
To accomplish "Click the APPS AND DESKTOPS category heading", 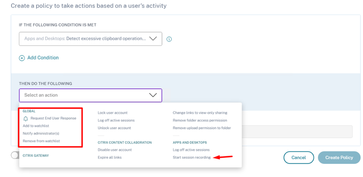I will pyautogui.click(x=190, y=143).
